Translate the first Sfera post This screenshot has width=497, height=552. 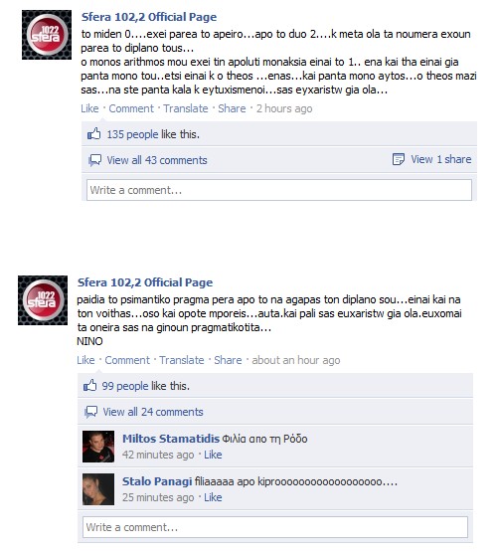(x=185, y=108)
